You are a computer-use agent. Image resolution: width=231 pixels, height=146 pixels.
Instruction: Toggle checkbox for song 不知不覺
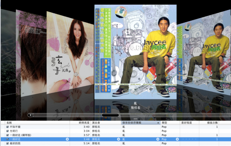tap(7, 127)
